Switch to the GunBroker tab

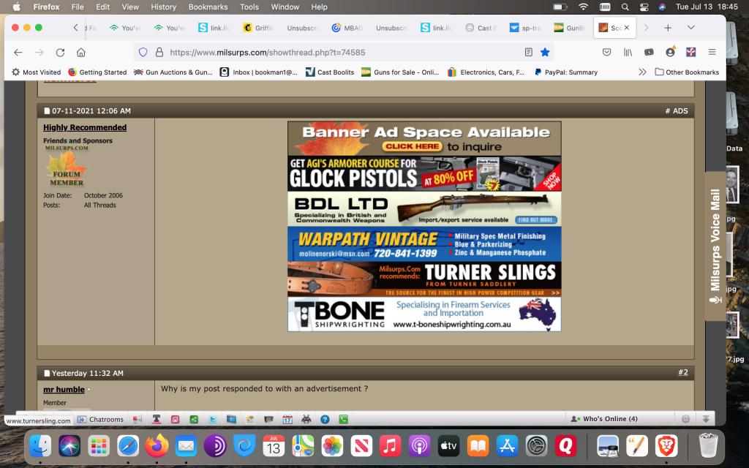click(569, 28)
